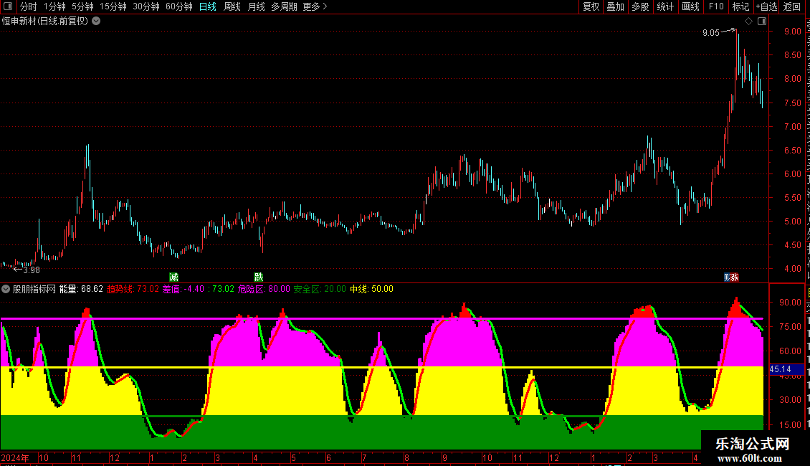Click the 减 signal marker
The image size is (810, 466).
(173, 277)
